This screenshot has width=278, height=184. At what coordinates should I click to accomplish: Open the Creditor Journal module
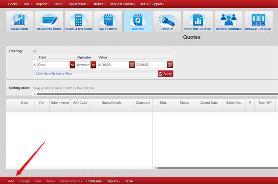(x=198, y=21)
